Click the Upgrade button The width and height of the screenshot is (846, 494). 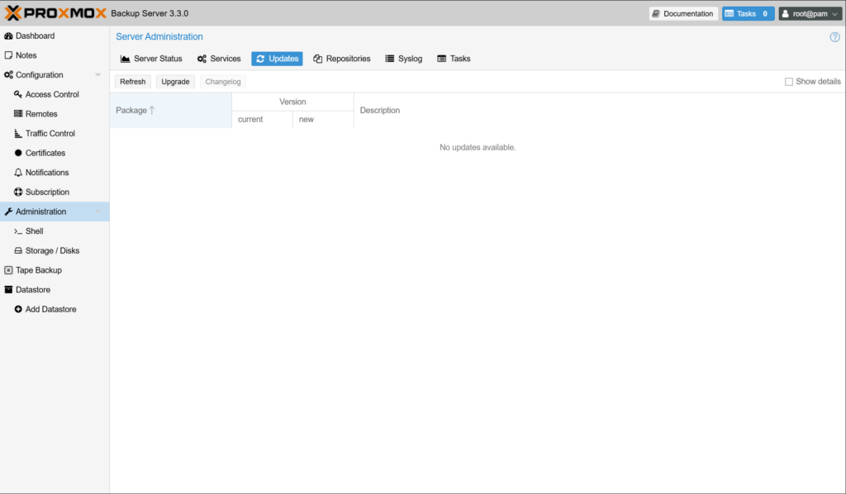click(x=175, y=82)
